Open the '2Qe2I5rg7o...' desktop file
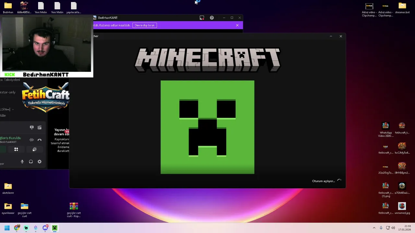Screen dimensions: 415x233 (385, 168)
